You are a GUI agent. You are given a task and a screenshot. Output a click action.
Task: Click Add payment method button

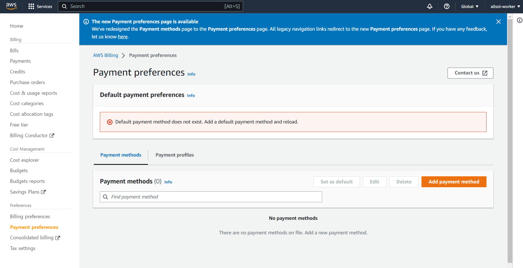click(454, 182)
